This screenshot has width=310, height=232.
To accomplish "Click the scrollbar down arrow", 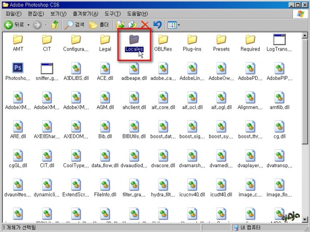I will pyautogui.click(x=305, y=219).
